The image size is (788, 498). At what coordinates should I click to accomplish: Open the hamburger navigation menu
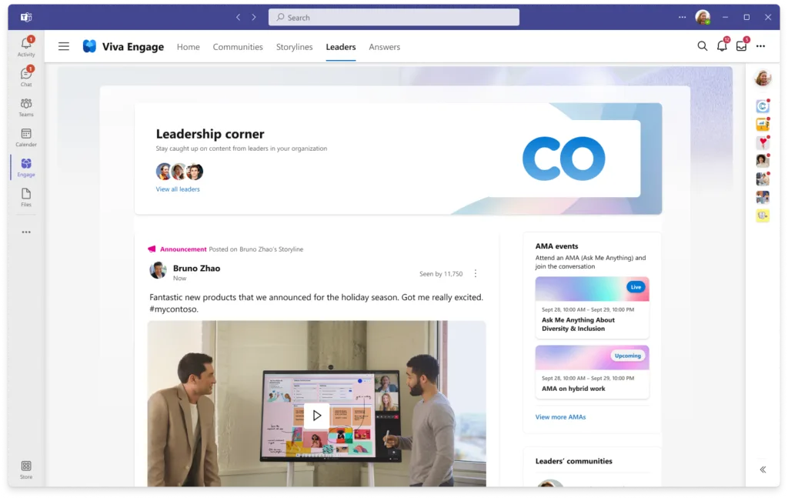click(x=64, y=46)
